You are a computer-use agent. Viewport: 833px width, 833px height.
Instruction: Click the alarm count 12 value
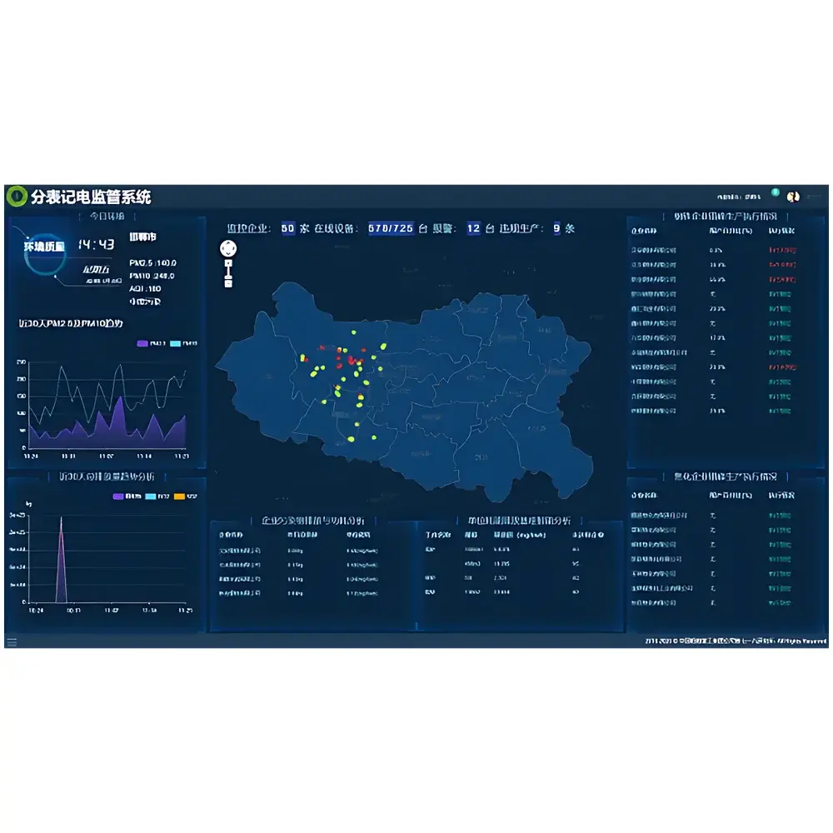click(473, 228)
